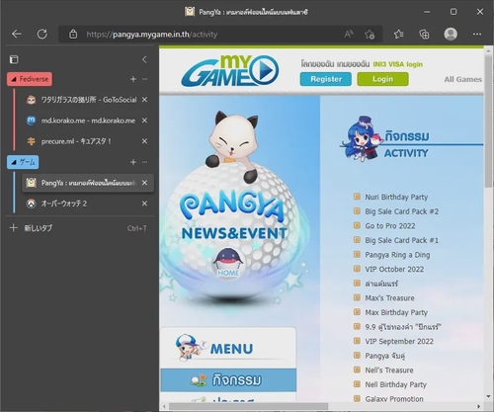This screenshot has height=412, width=494.
Task: Open the VIP September 2022 activity
Action: tap(399, 341)
